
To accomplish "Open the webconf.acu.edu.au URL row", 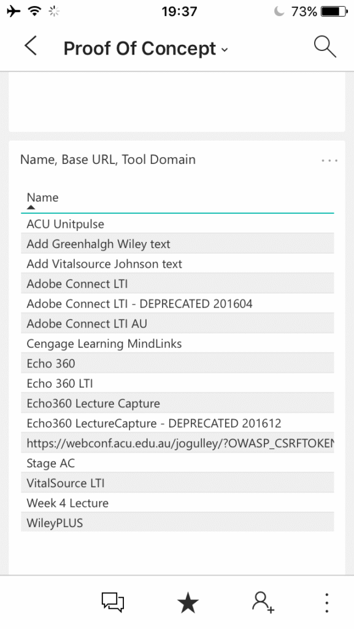I will (177, 443).
